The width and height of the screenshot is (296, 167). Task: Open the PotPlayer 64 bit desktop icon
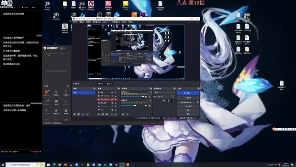[125, 5]
